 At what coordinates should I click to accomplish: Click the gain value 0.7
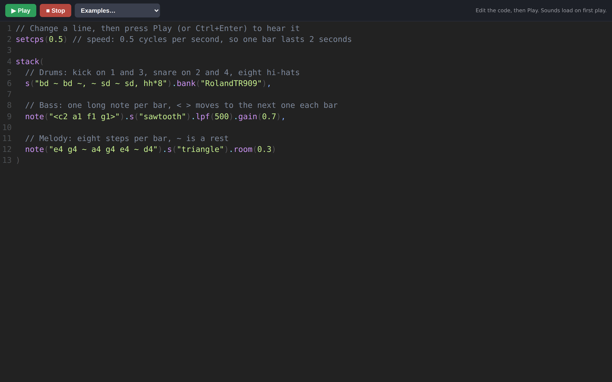coord(269,117)
